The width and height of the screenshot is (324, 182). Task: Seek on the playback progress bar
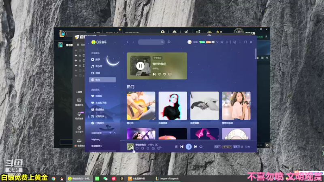188,141
